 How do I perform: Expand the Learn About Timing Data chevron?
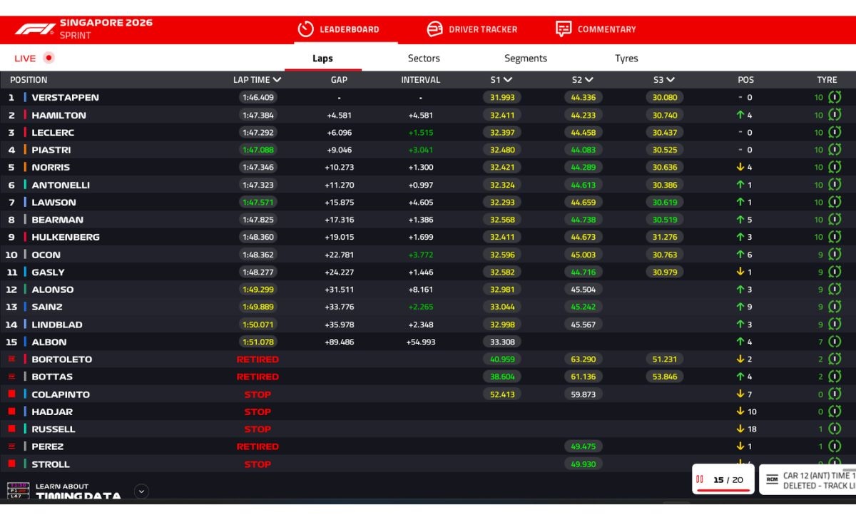click(x=141, y=491)
